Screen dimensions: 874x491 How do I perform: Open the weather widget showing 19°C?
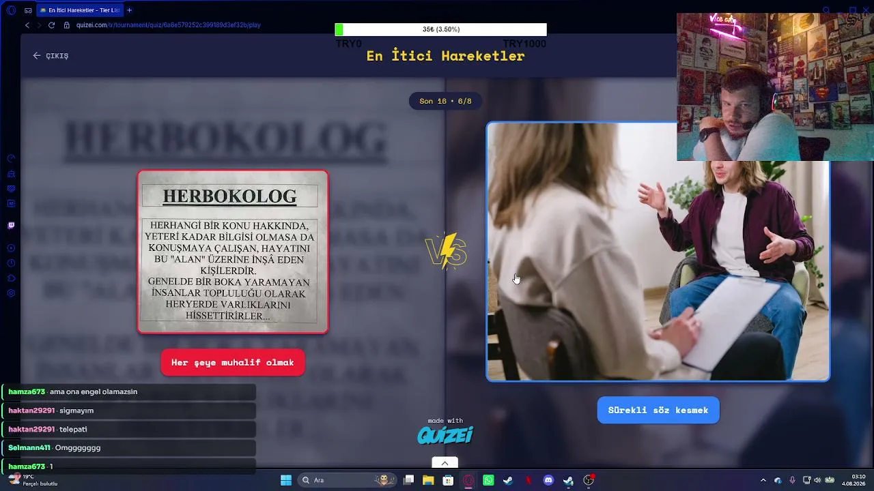(x=33, y=480)
